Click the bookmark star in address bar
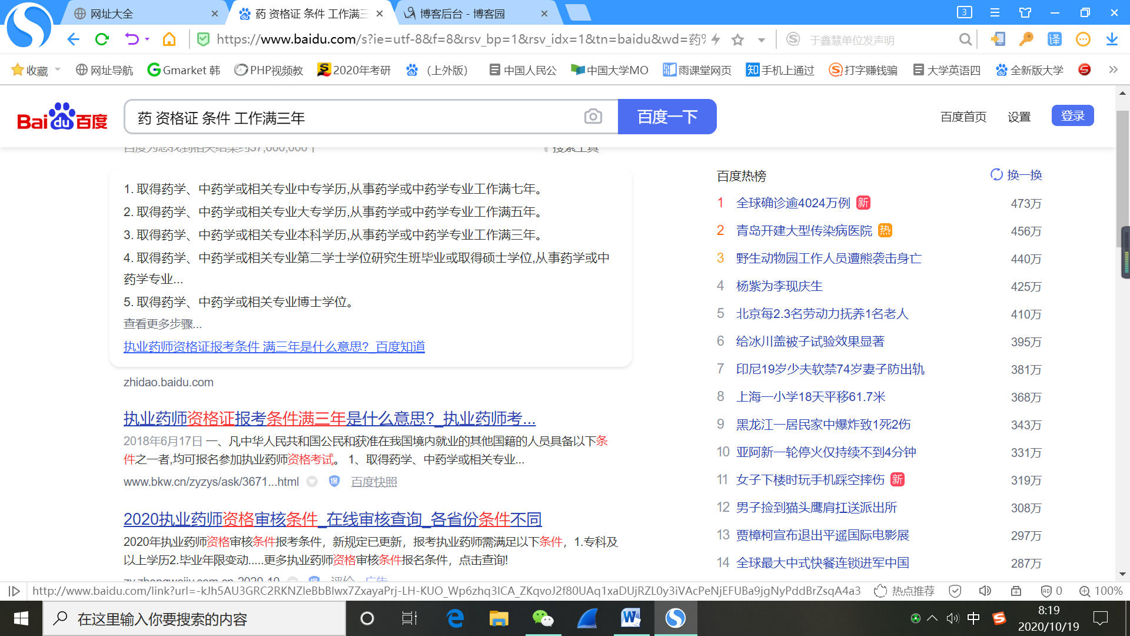 click(737, 39)
